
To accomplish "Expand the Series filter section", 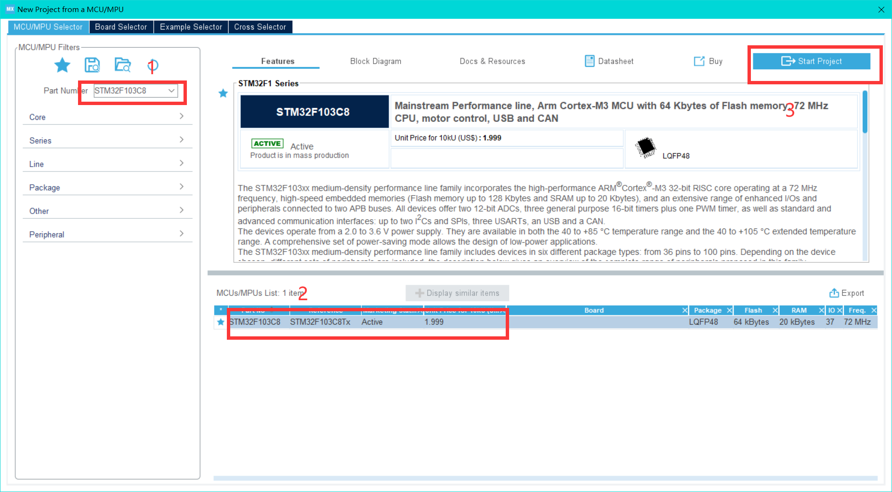I will [107, 140].
